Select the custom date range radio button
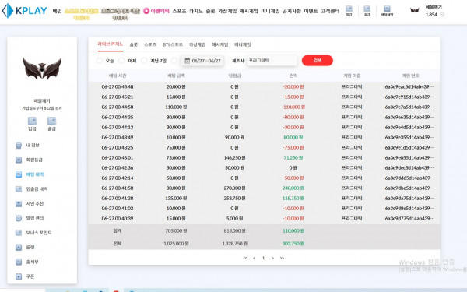The width and height of the screenshot is (467, 292). click(x=174, y=61)
